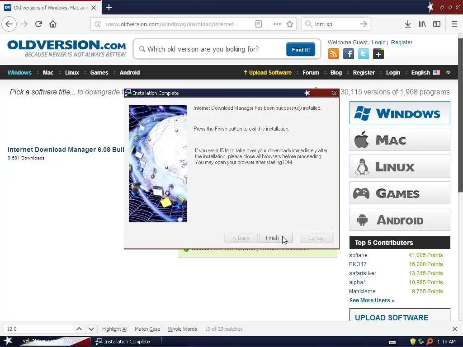The width and height of the screenshot is (463, 347).
Task: Toggle Match Case in find bar
Action: [x=147, y=329]
